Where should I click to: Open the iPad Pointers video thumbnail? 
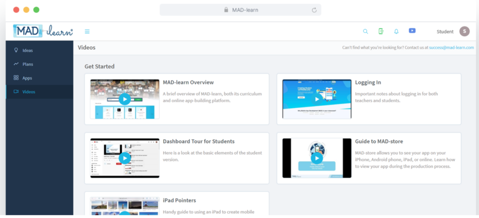(x=124, y=206)
